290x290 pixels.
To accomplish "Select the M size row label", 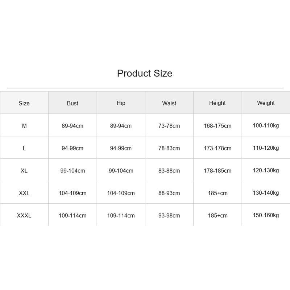I will 24,125.
